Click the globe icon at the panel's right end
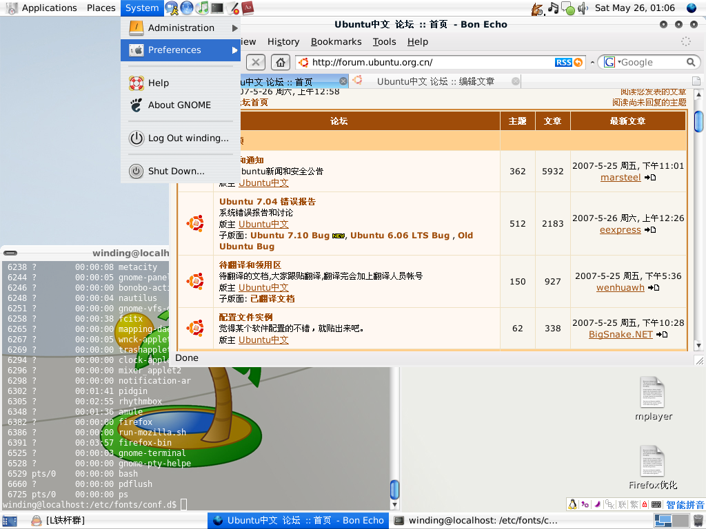Viewport: 706px width, 529px height. [692, 8]
